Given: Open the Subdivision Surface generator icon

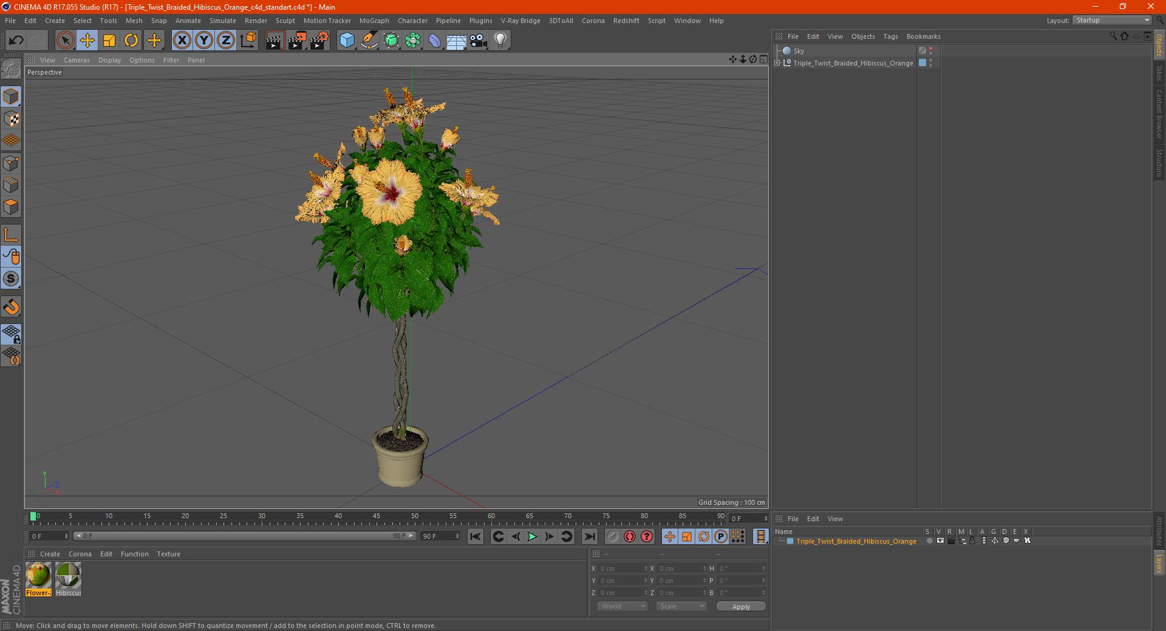Looking at the screenshot, I should [x=391, y=41].
